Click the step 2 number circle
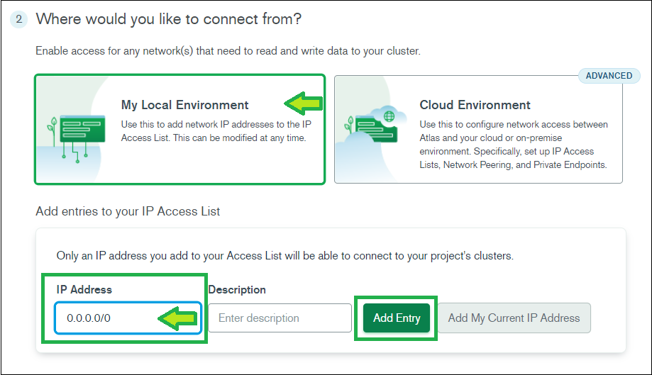 click(18, 19)
